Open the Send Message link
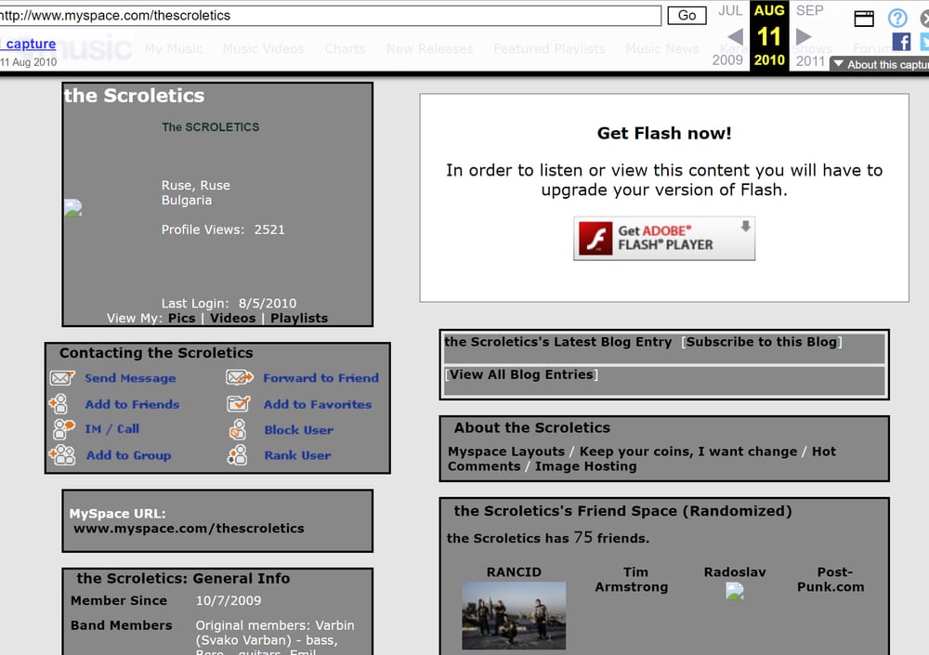This screenshot has width=929, height=655. pos(130,377)
